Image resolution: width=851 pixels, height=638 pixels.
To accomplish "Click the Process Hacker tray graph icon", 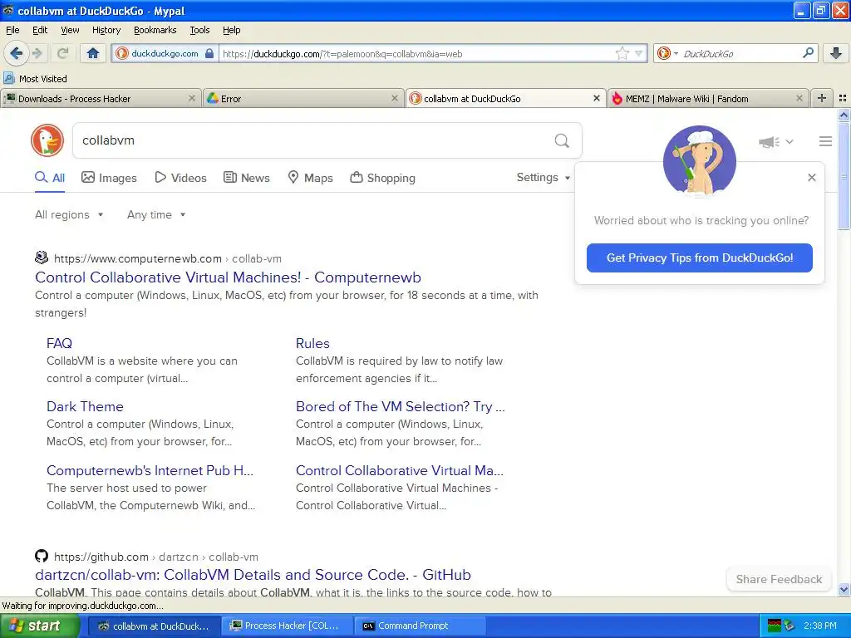I will coord(774,626).
